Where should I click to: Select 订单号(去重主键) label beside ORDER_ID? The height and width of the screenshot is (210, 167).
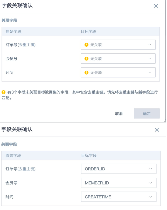20,169
